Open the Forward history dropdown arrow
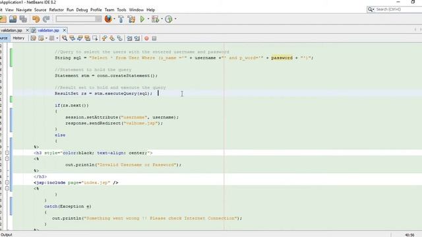The height and width of the screenshot is (237, 422). 57,38
